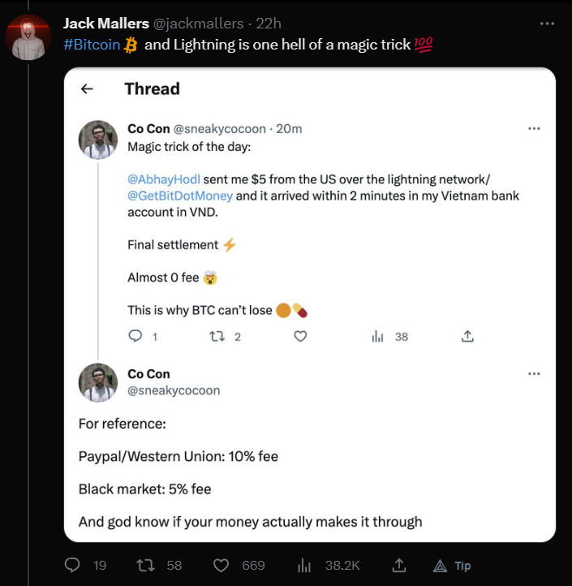572x586 pixels.
Task: Send a Tip to Jack Mallers
Action: click(x=452, y=566)
